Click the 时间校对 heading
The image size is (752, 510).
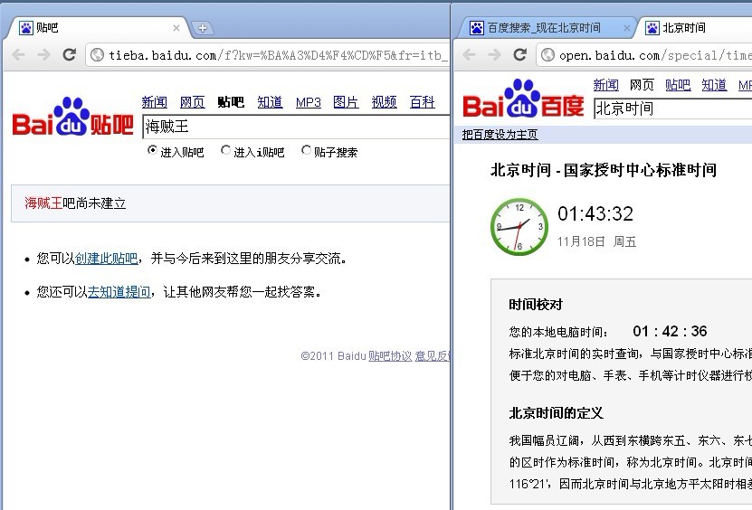point(536,305)
